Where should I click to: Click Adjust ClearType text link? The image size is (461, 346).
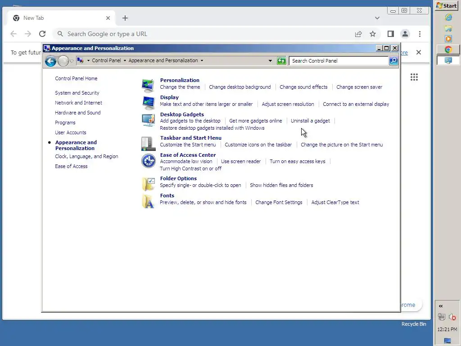335,202
